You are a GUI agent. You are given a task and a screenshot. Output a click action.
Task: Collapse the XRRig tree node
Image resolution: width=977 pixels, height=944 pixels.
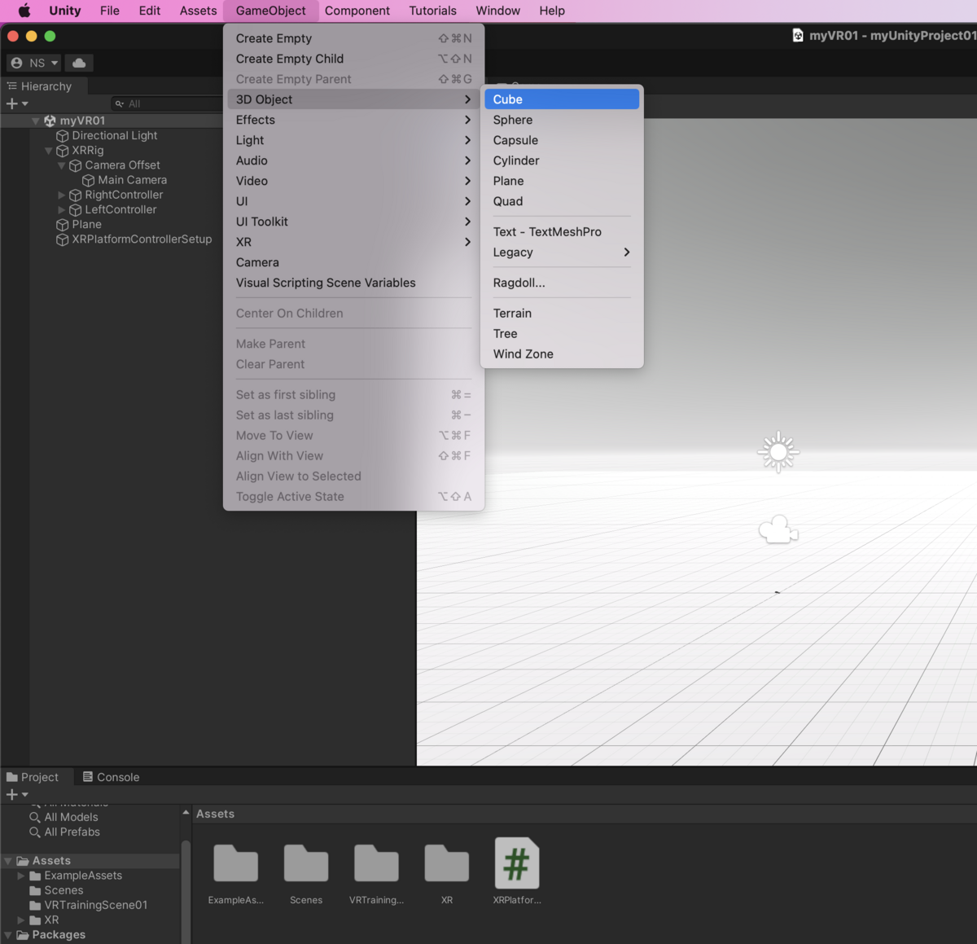[49, 151]
